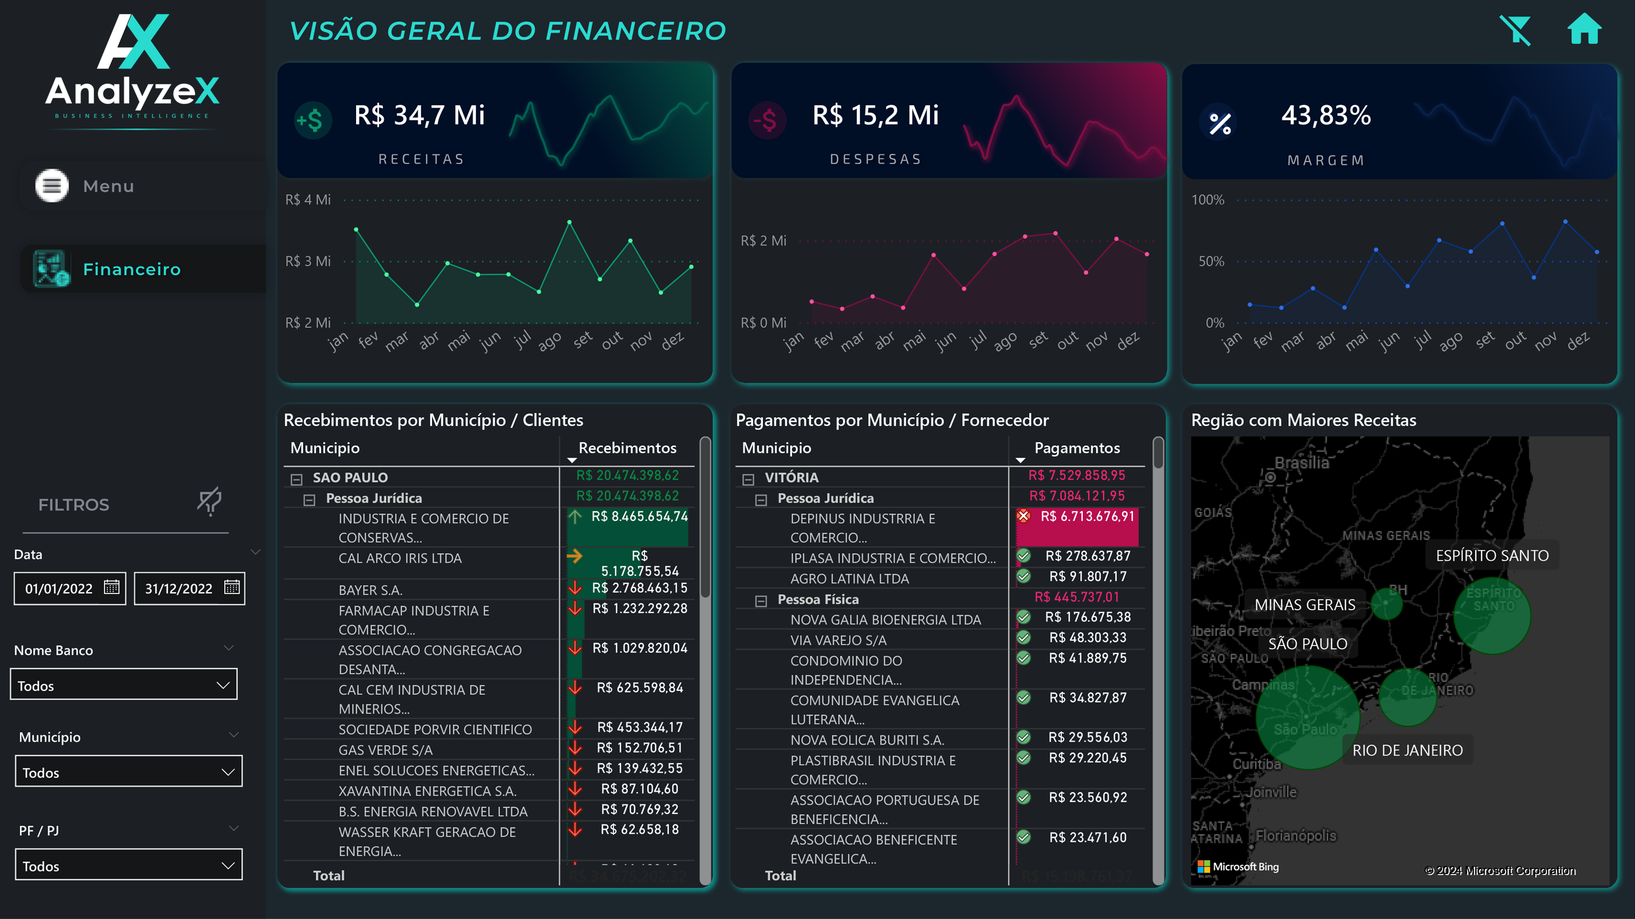Click the clear filters icon at top right
Viewport: 1635px width, 919px height.
click(1515, 30)
